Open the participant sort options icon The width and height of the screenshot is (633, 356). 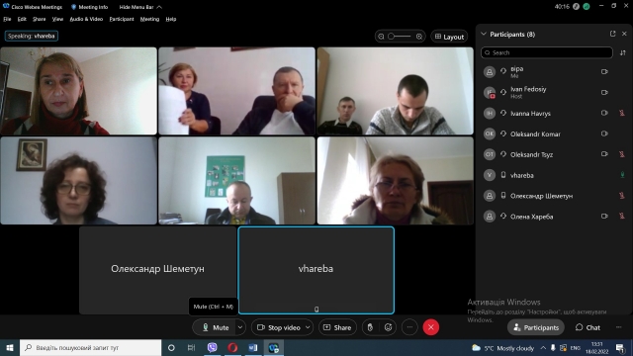point(623,52)
